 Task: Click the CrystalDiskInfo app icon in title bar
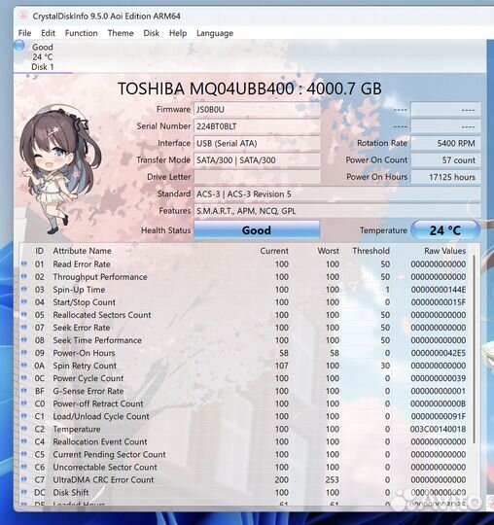(23, 16)
